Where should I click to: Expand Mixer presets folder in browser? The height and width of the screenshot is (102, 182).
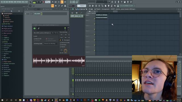point(7,33)
